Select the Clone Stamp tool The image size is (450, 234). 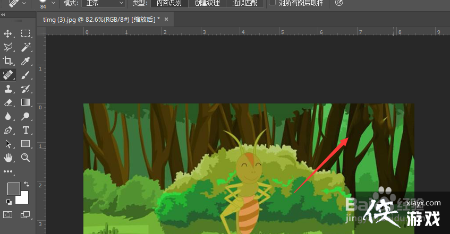point(8,89)
